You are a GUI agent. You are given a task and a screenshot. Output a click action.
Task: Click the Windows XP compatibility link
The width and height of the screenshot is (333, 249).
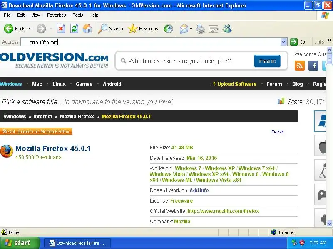point(220,168)
